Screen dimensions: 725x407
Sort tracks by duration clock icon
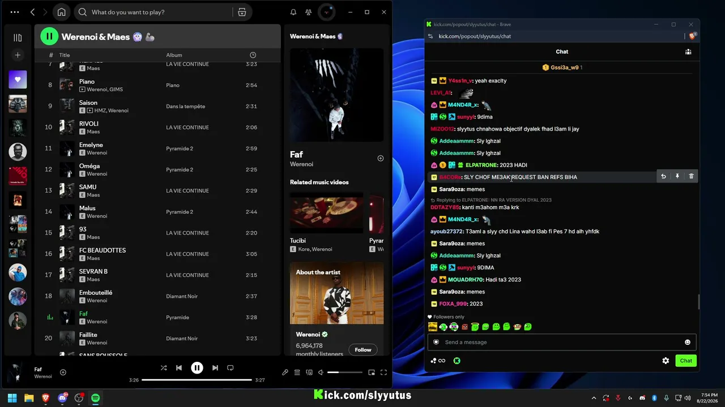(253, 55)
